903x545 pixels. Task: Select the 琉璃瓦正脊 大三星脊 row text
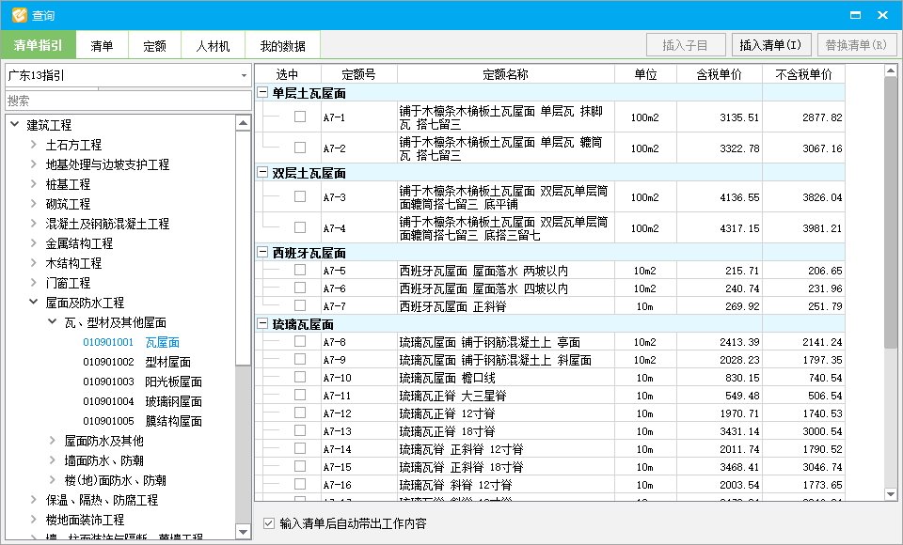(452, 396)
